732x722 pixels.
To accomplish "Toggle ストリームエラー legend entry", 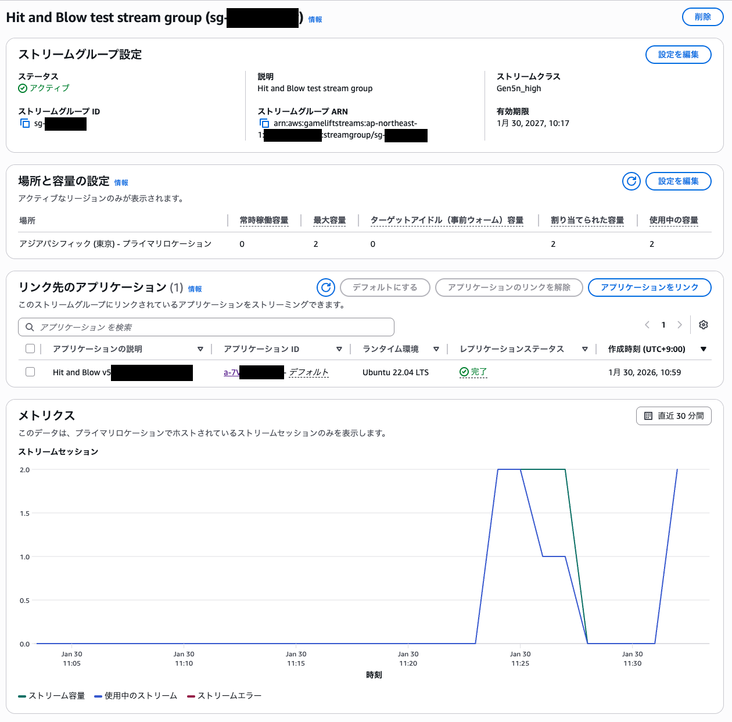I will tap(224, 696).
